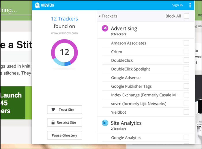Screen dimensions: 202x149
Task: Block the Amazon Associates tracker
Action: tap(186, 43)
